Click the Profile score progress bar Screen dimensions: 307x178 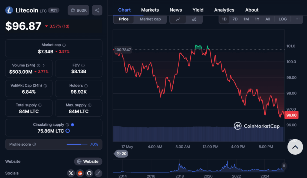[77, 144]
